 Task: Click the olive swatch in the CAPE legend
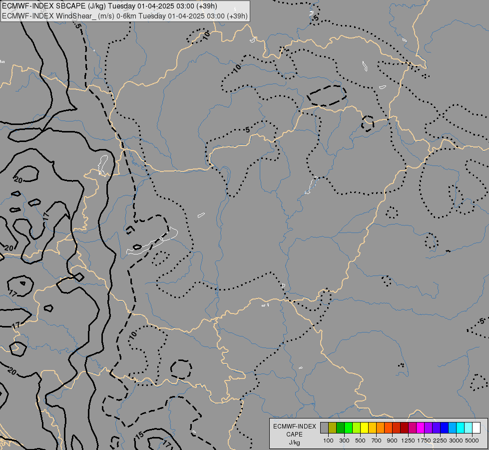(x=332, y=427)
